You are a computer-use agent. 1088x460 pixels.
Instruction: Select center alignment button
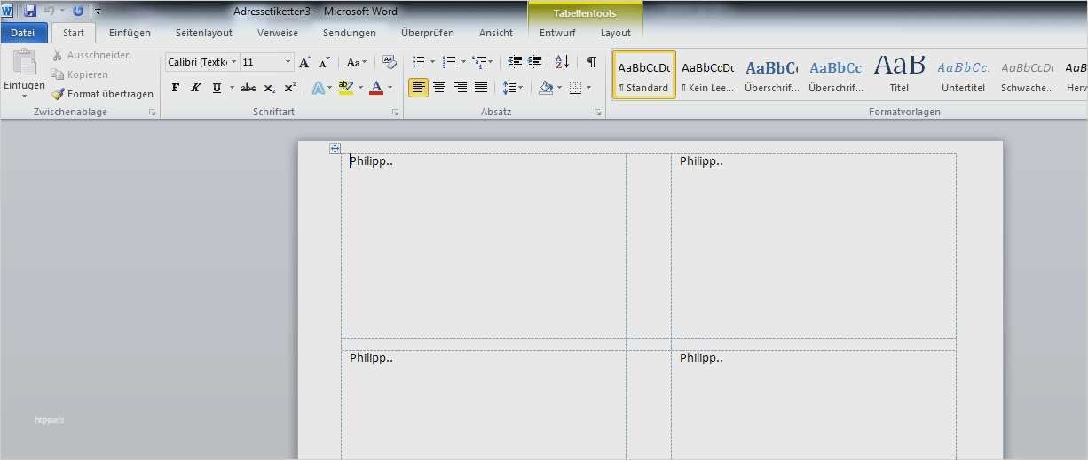[x=439, y=88]
